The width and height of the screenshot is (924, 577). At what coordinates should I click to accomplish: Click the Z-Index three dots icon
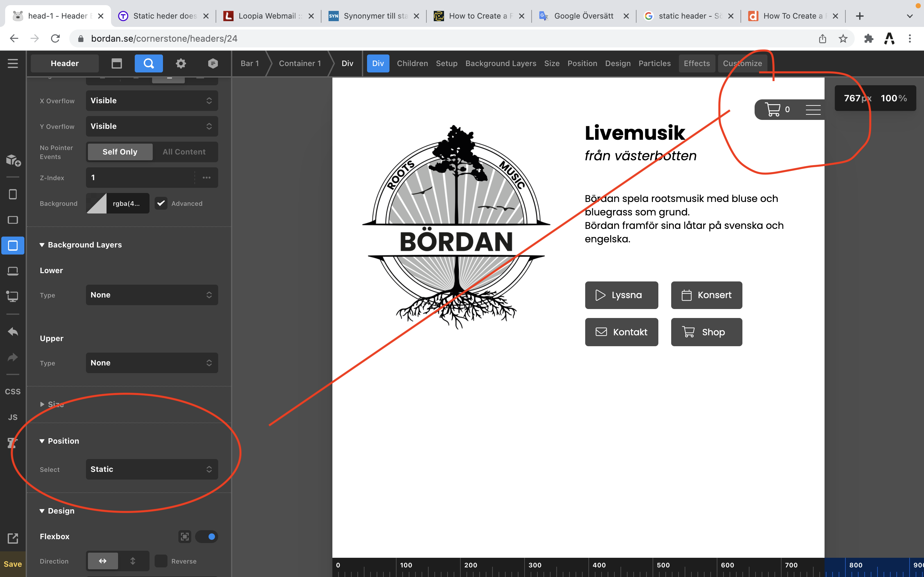point(207,178)
